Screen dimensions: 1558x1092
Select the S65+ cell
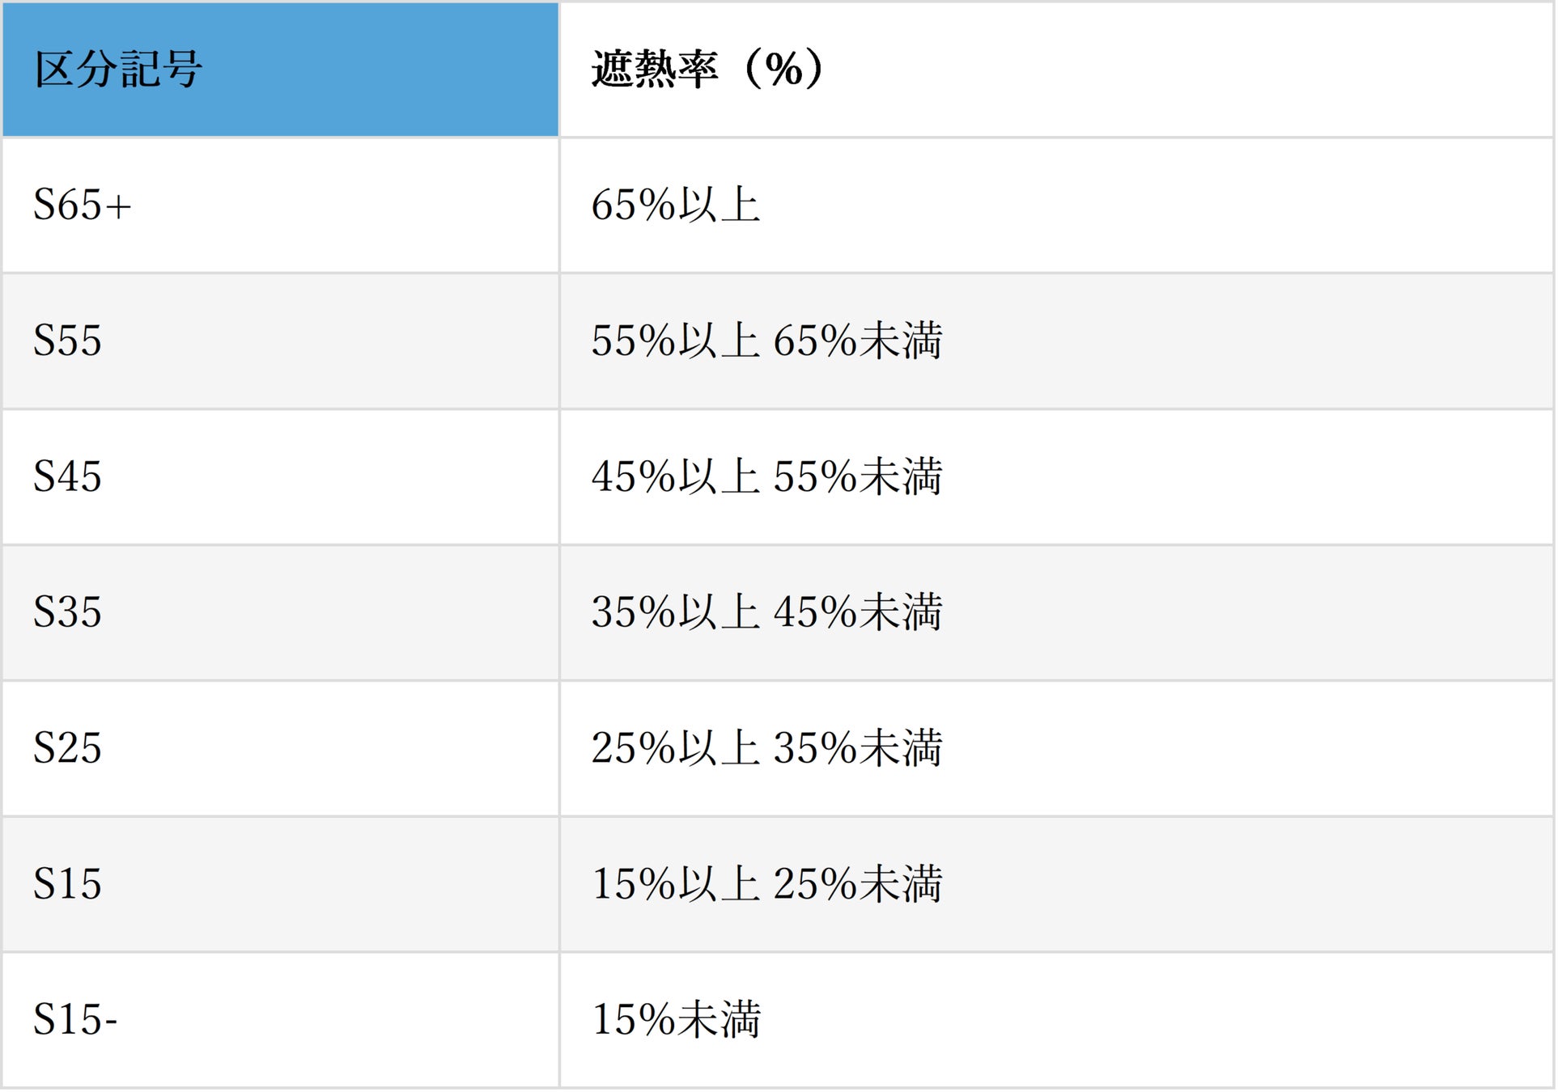[x=280, y=205]
